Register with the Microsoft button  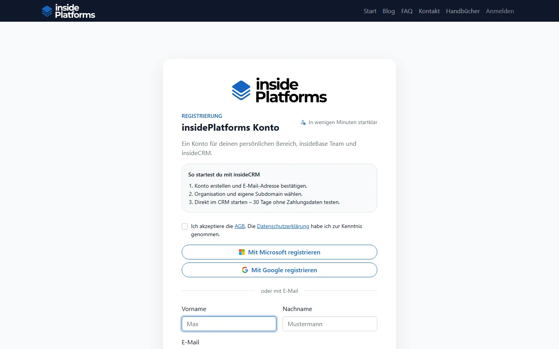point(279,252)
